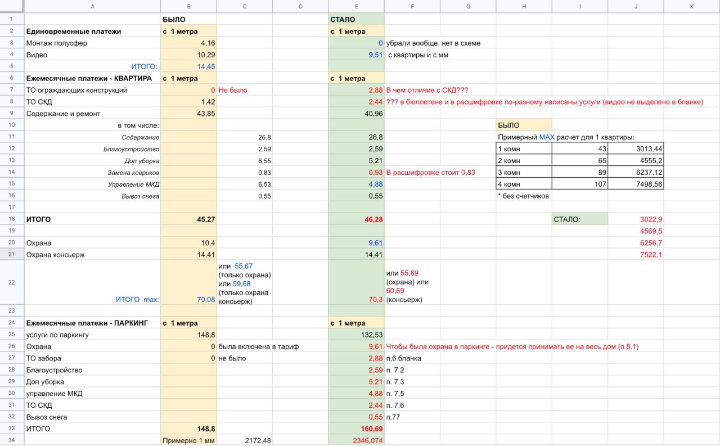Click the note 'п. 7.2'
Viewport: 720px width, 446px height.
395,370
